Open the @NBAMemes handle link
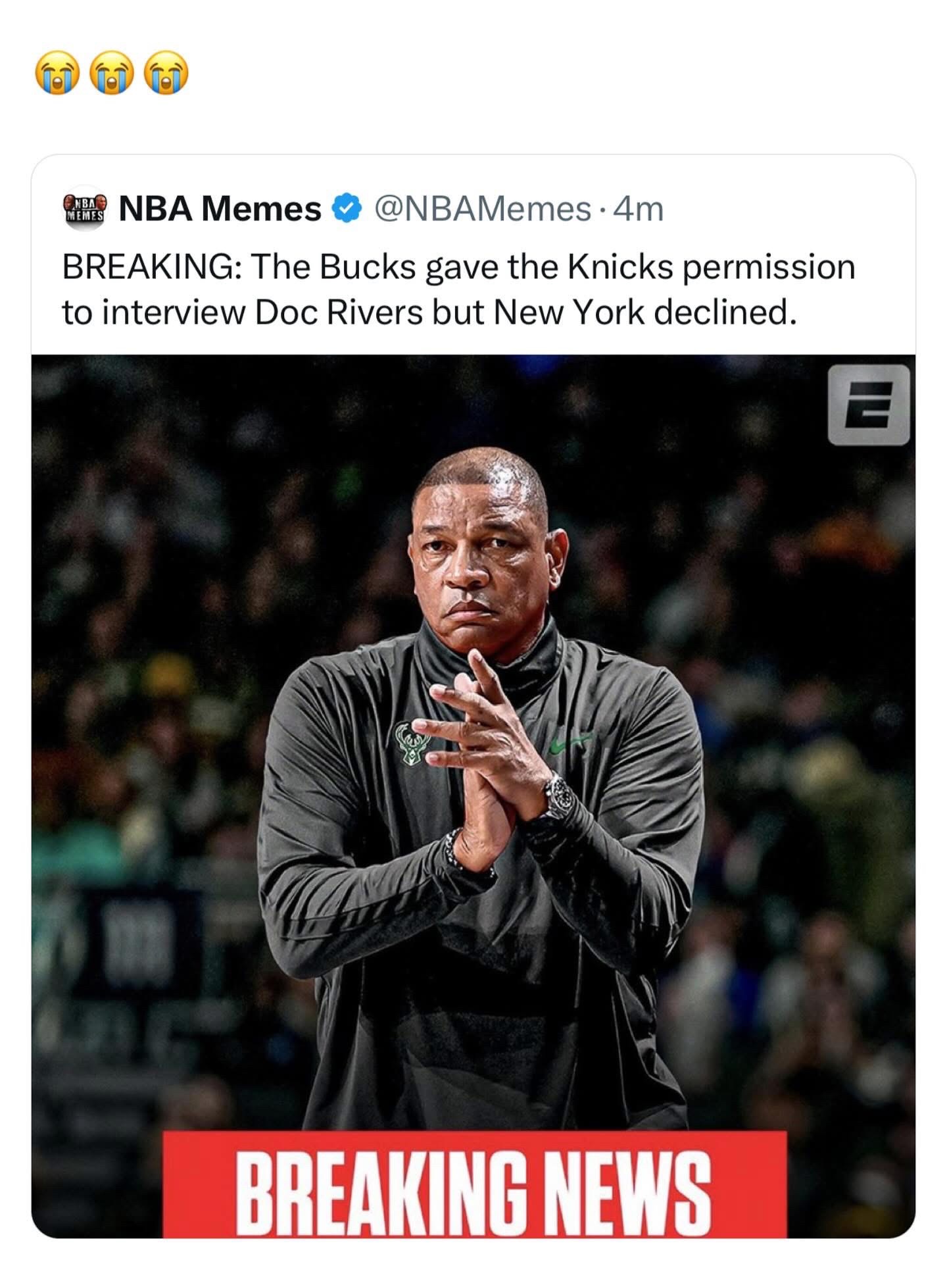The image size is (947, 1262). (483, 209)
